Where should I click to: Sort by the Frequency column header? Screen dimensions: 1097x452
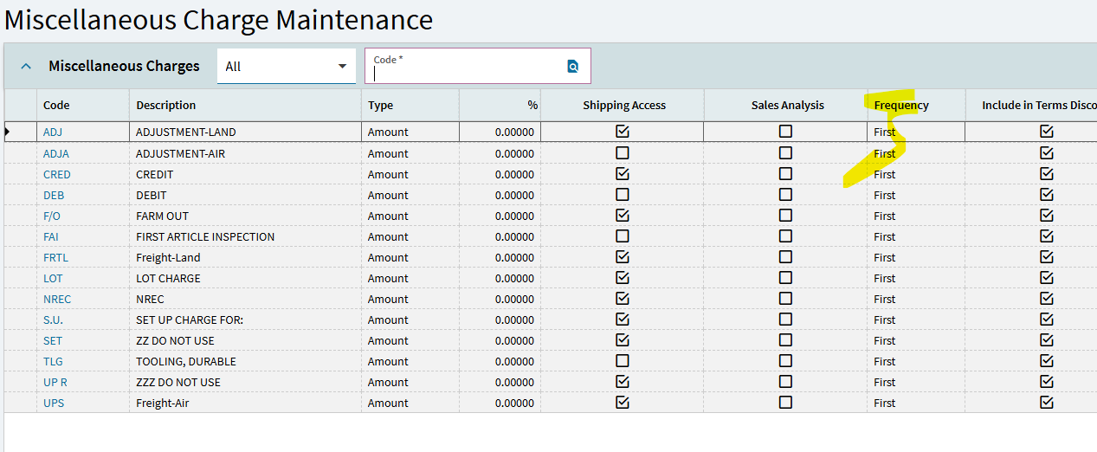(901, 106)
